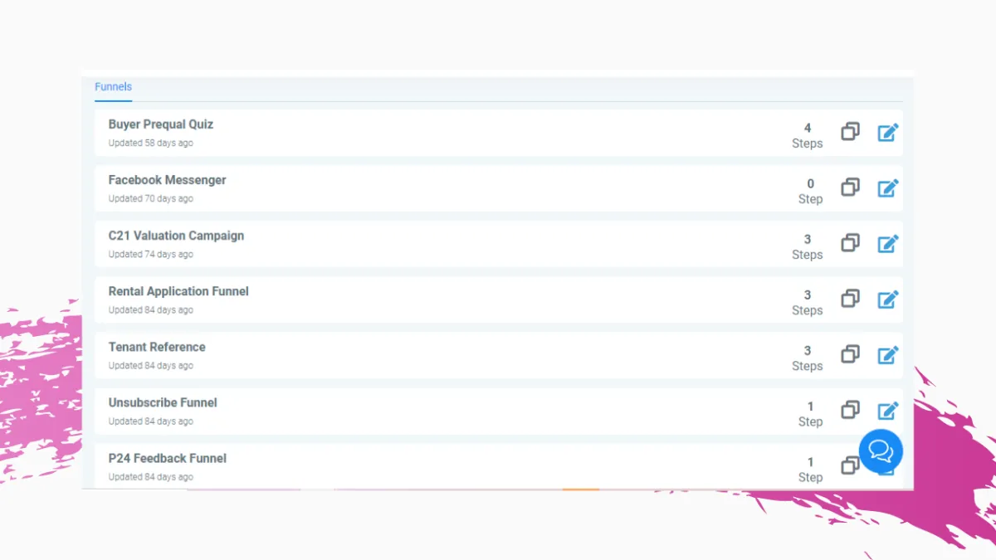Open the Facebook Messenger funnel name

[x=167, y=180]
